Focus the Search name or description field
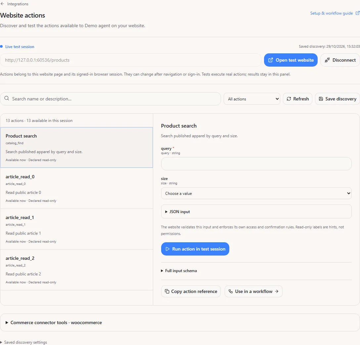The width and height of the screenshot is (360, 345). pyautogui.click(x=111, y=99)
